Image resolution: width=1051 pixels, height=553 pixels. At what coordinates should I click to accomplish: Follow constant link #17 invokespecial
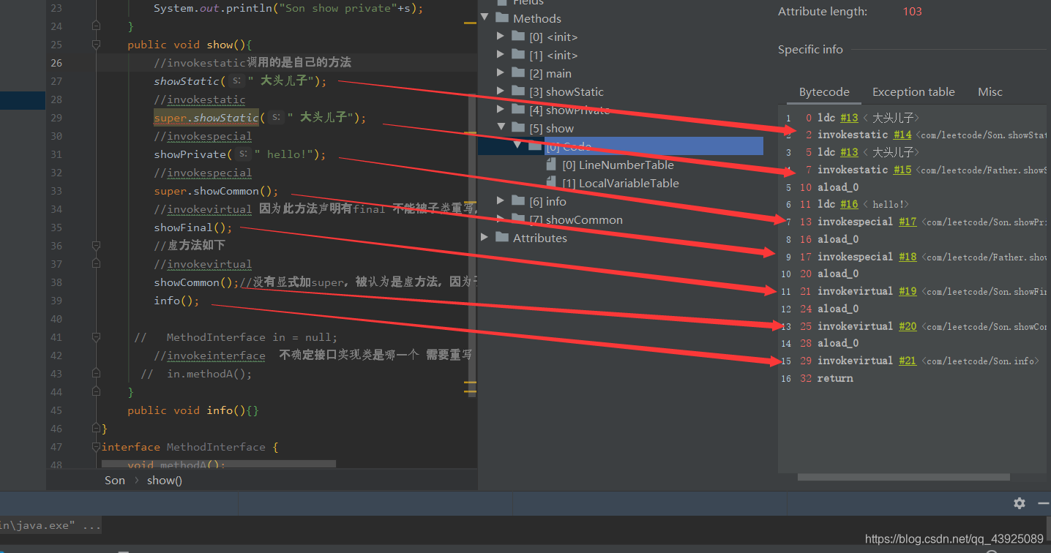click(x=907, y=222)
